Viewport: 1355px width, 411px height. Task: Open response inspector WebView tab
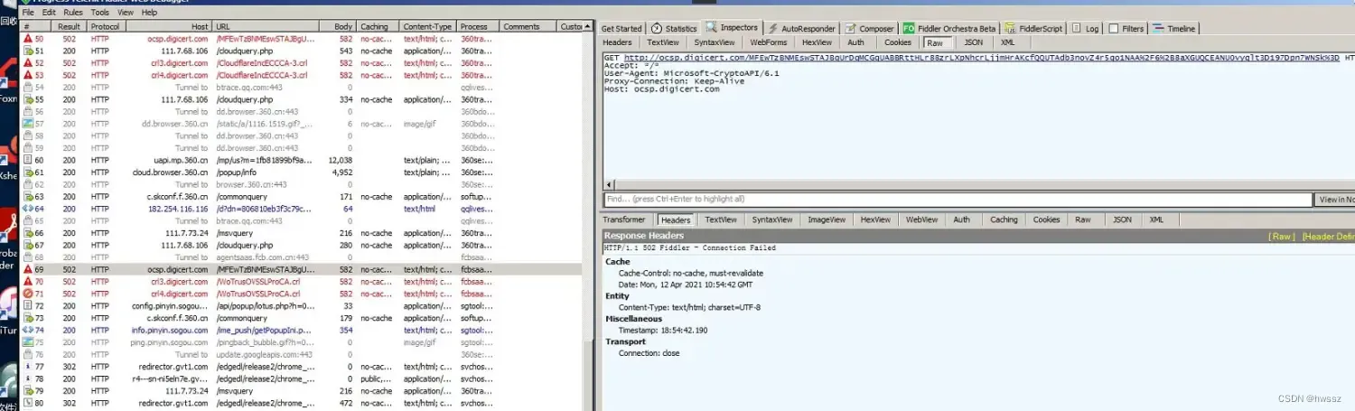click(922, 220)
